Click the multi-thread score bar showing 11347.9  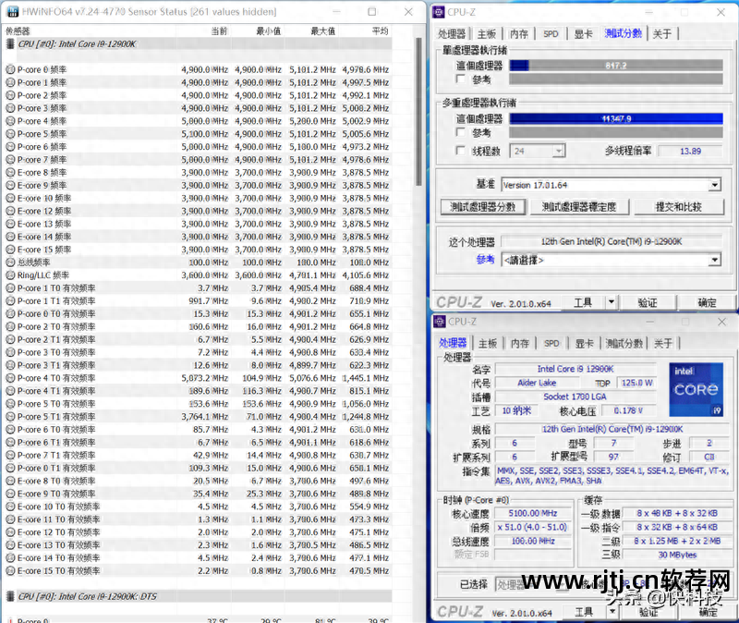coord(614,118)
